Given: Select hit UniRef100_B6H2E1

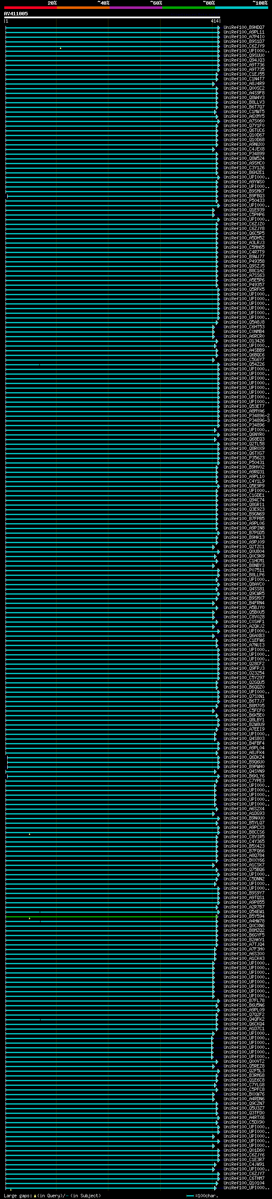Looking at the screenshot, I should [x=244, y=173].
